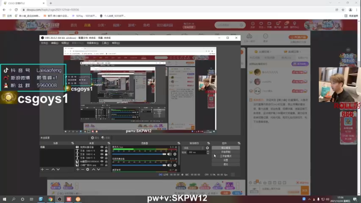Reload the page in Chrome
This screenshot has width=361, height=203.
coord(16,9)
